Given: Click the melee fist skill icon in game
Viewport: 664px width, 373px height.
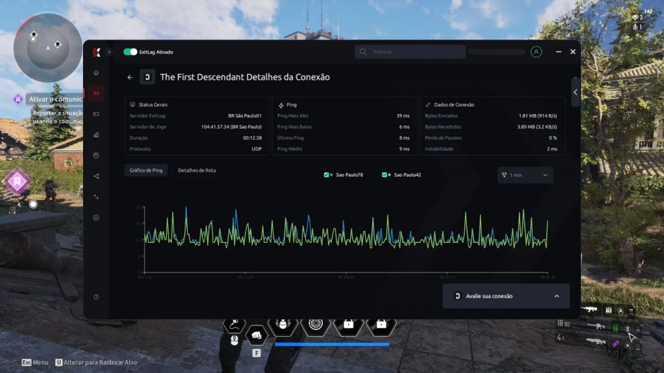Looking at the screenshot, I should point(256,336).
